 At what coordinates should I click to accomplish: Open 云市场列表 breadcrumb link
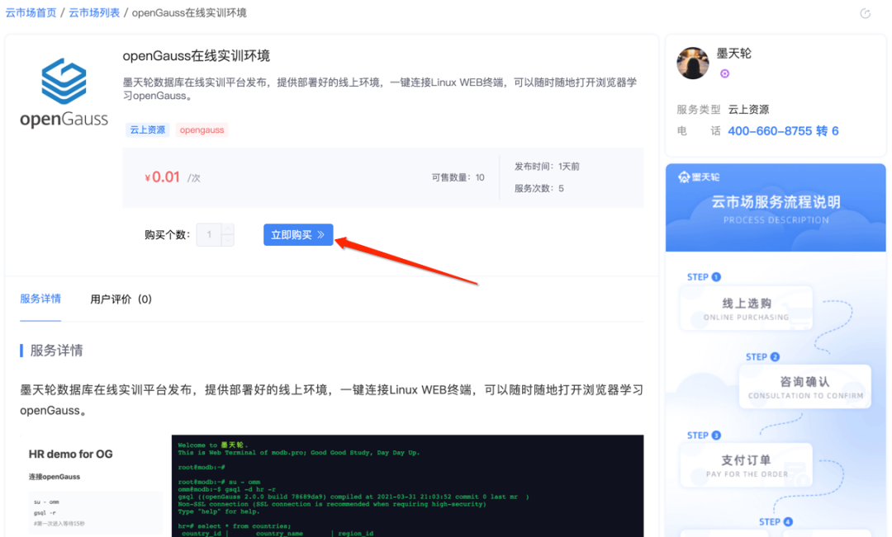94,12
